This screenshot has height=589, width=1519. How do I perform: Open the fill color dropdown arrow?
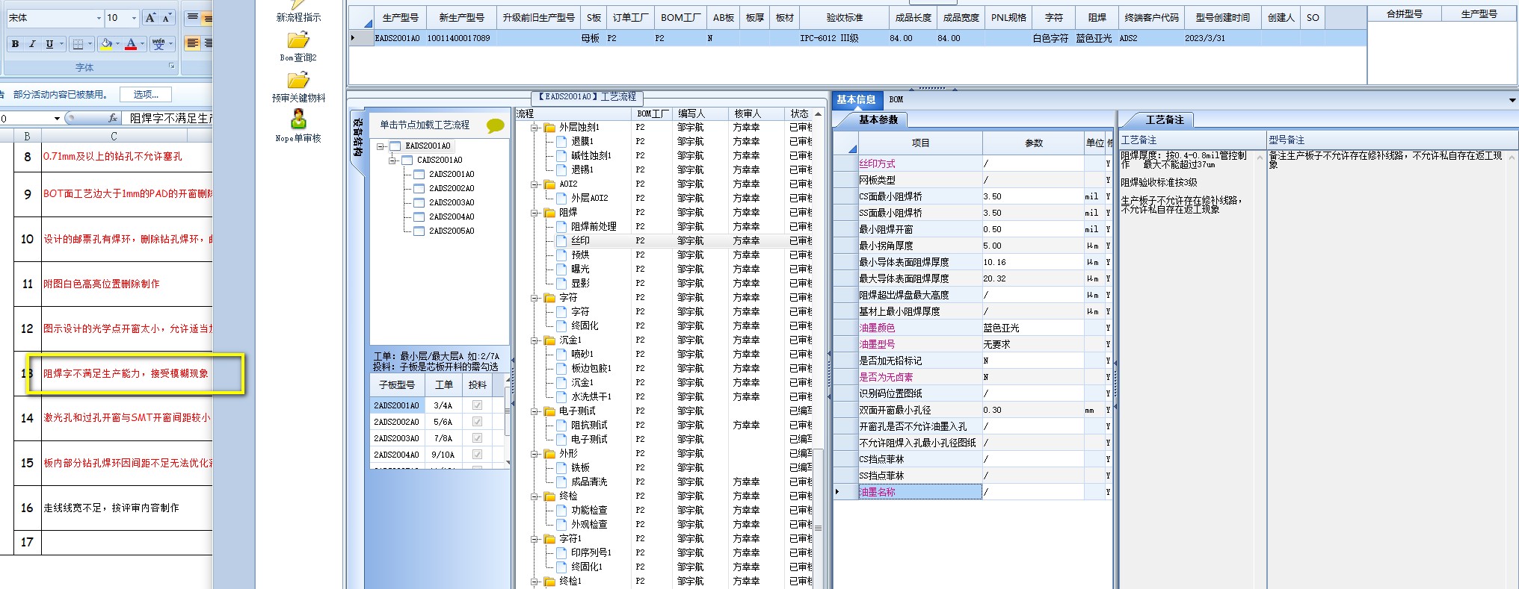click(x=117, y=44)
